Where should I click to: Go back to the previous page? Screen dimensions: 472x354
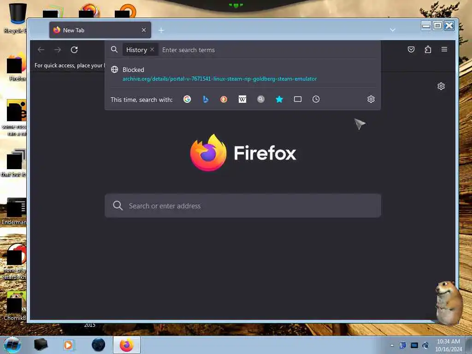[41, 50]
